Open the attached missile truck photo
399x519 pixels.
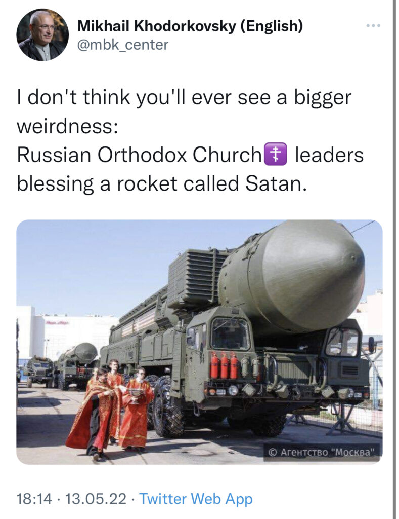click(x=199, y=342)
